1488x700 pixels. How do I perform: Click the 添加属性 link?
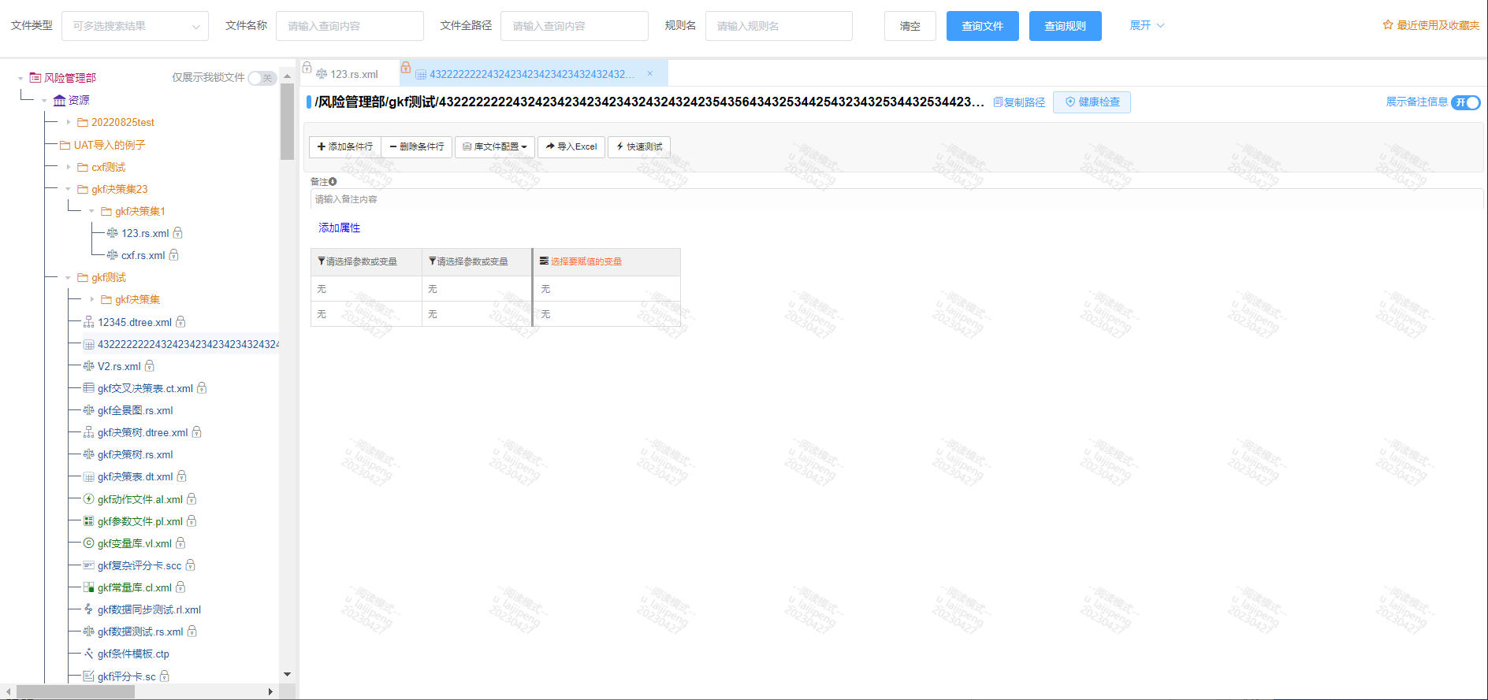tap(340, 228)
